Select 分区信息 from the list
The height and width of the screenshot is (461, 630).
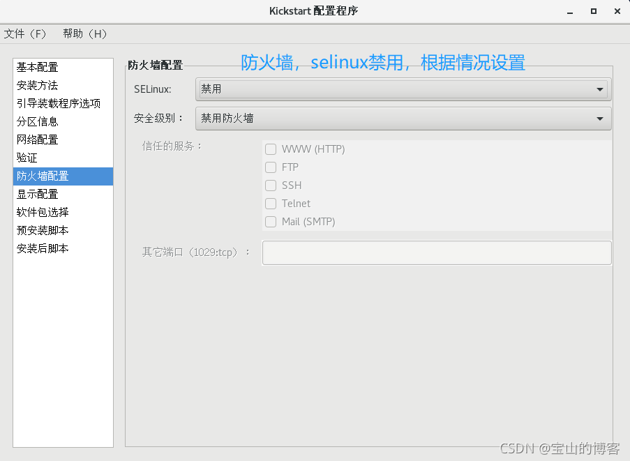pyautogui.click(x=38, y=121)
